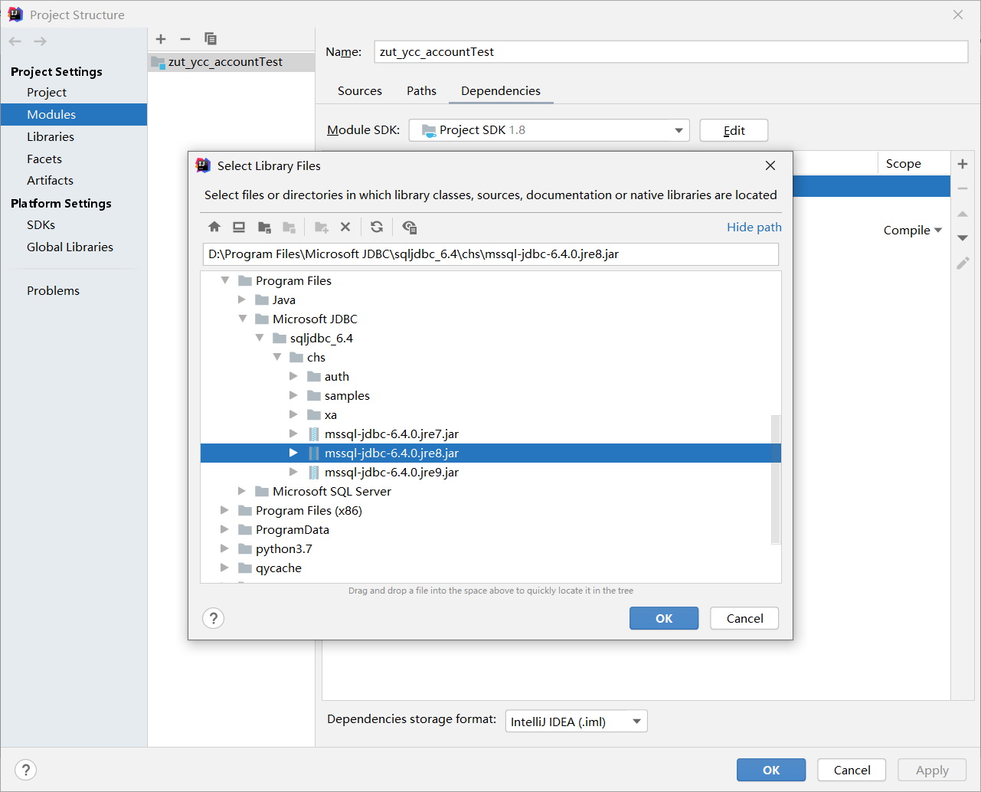
Task: Copy the selected module icon
Action: tap(211, 39)
